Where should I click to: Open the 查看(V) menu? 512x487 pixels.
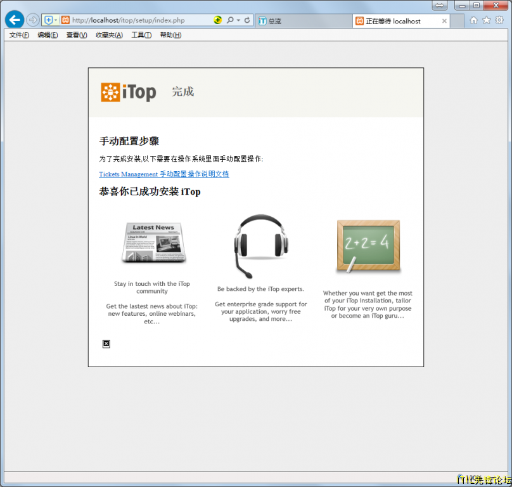tap(77, 35)
